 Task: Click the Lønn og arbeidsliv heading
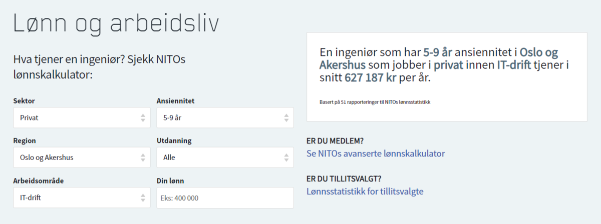pos(116,23)
